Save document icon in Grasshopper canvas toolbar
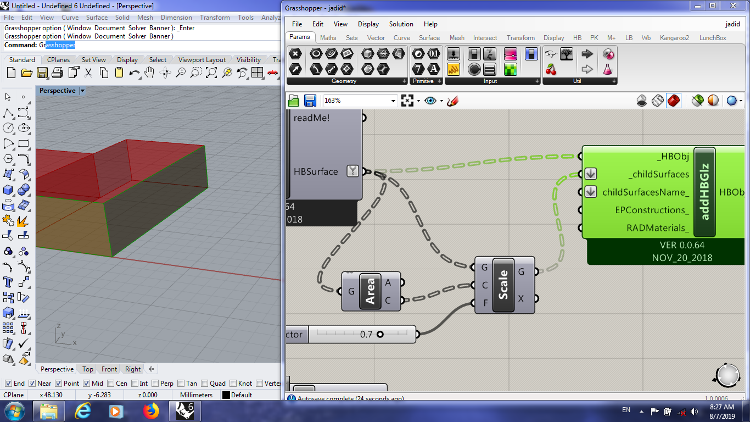 [x=310, y=101]
